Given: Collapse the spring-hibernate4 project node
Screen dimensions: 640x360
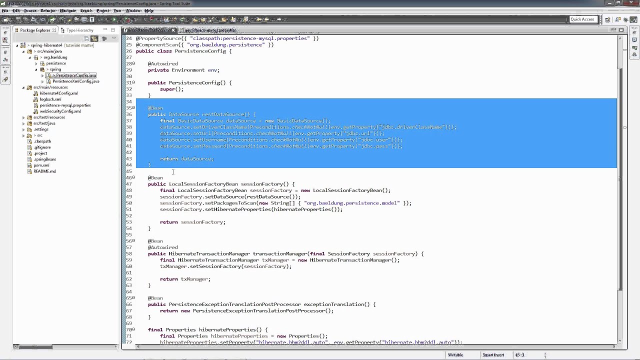Looking at the screenshot, I should click(17, 45).
